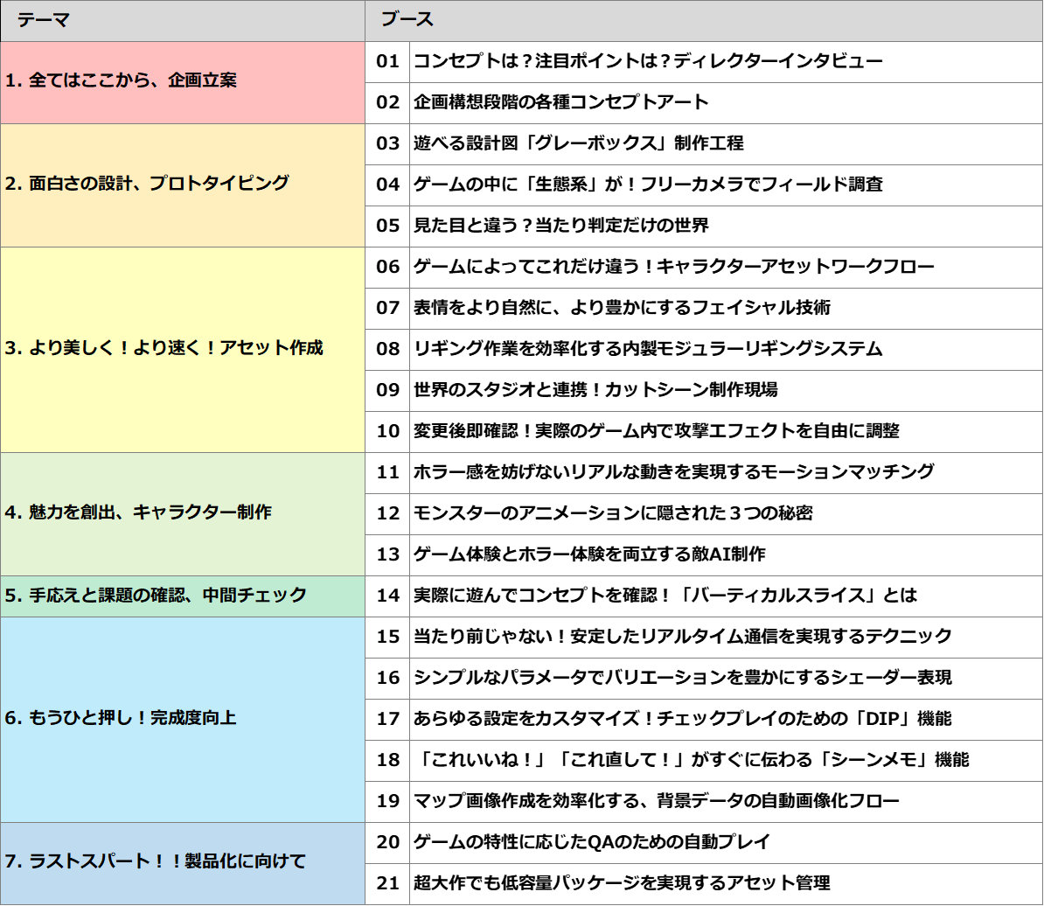Click booth number 18

(x=387, y=761)
